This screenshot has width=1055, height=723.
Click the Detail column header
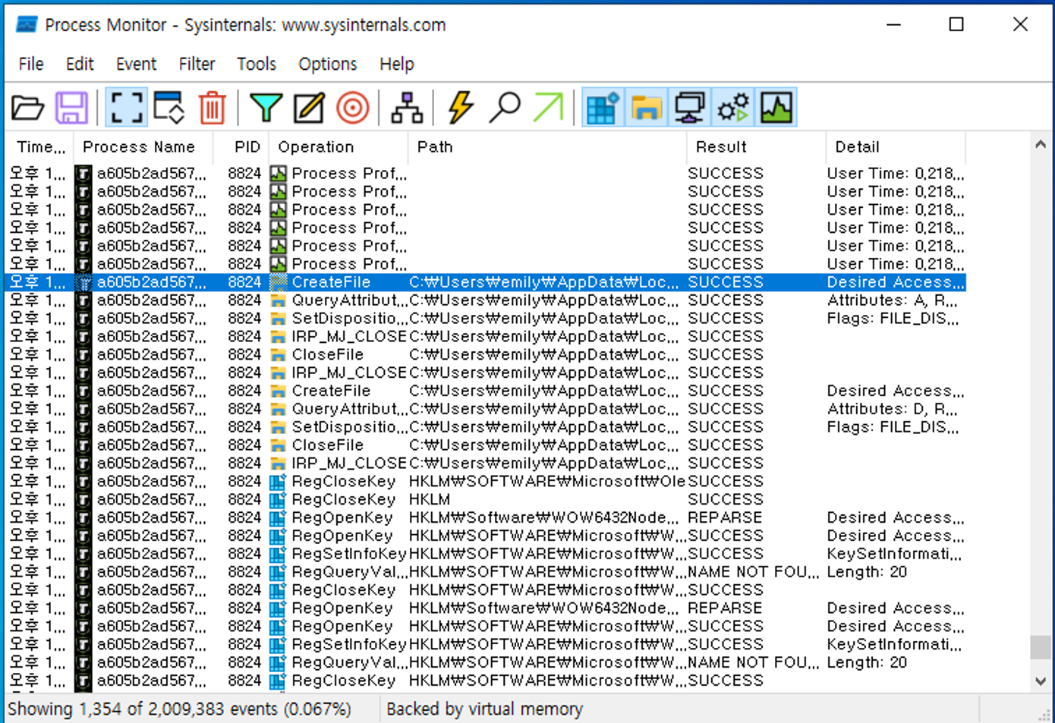[x=896, y=147]
